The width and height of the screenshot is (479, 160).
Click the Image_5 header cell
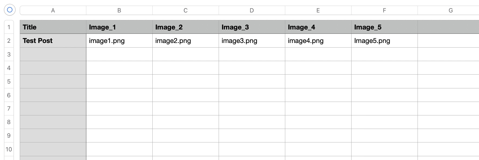[x=384, y=27]
